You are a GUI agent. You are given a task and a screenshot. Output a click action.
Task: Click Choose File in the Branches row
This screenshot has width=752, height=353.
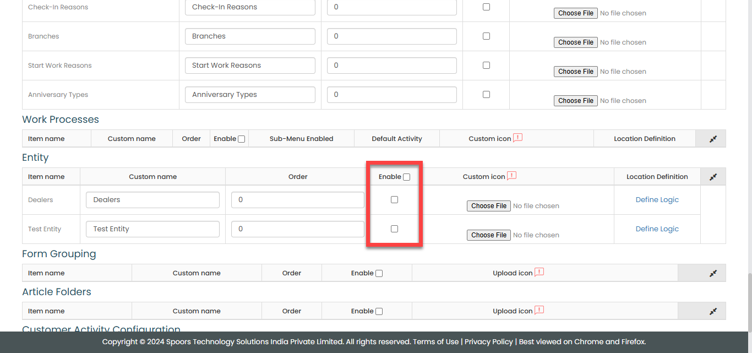576,42
